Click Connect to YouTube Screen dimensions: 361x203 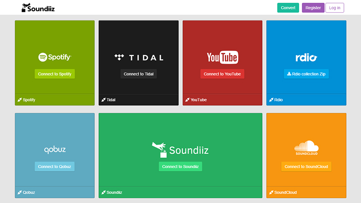222,74
